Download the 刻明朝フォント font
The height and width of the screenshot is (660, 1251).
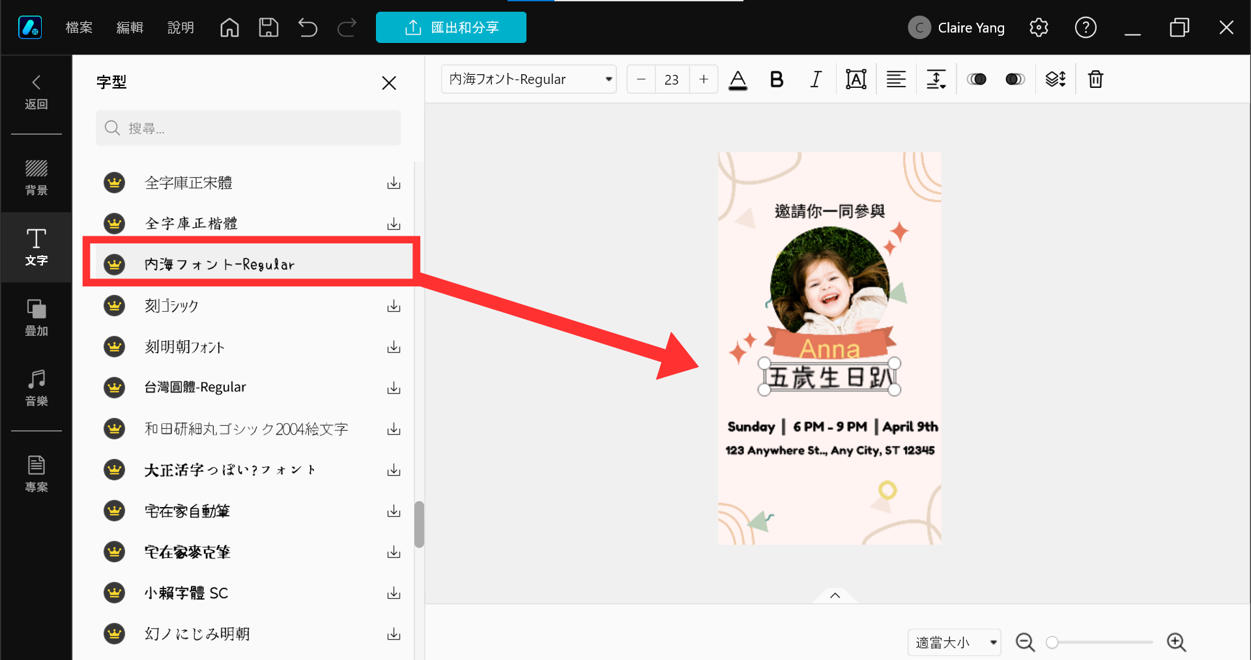394,346
